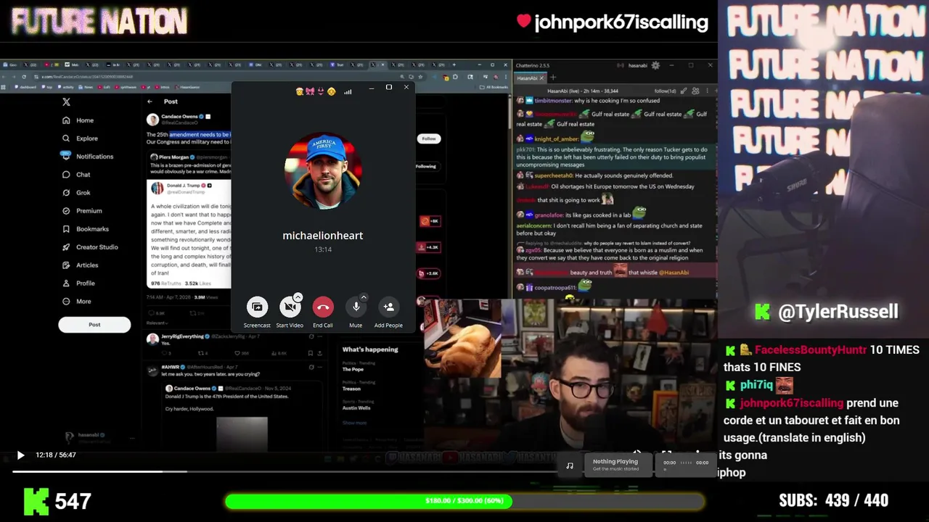The image size is (929, 522).
Task: Click Show more under What's happening
Action: (355, 423)
